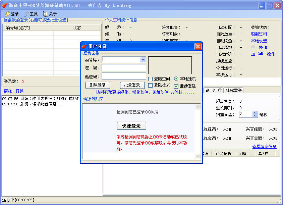Open the 工具 menu
The height and width of the screenshot is (205, 283).
(31, 14)
